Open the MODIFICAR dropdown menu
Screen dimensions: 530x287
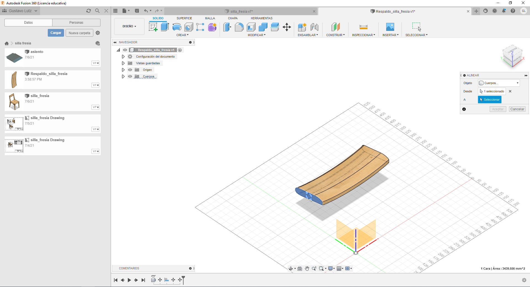[x=256, y=35]
